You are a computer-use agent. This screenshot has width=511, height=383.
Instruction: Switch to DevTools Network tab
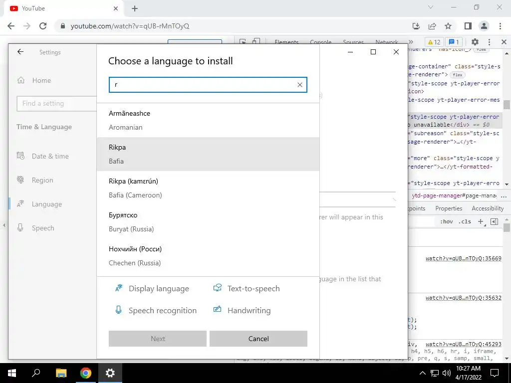387,42
